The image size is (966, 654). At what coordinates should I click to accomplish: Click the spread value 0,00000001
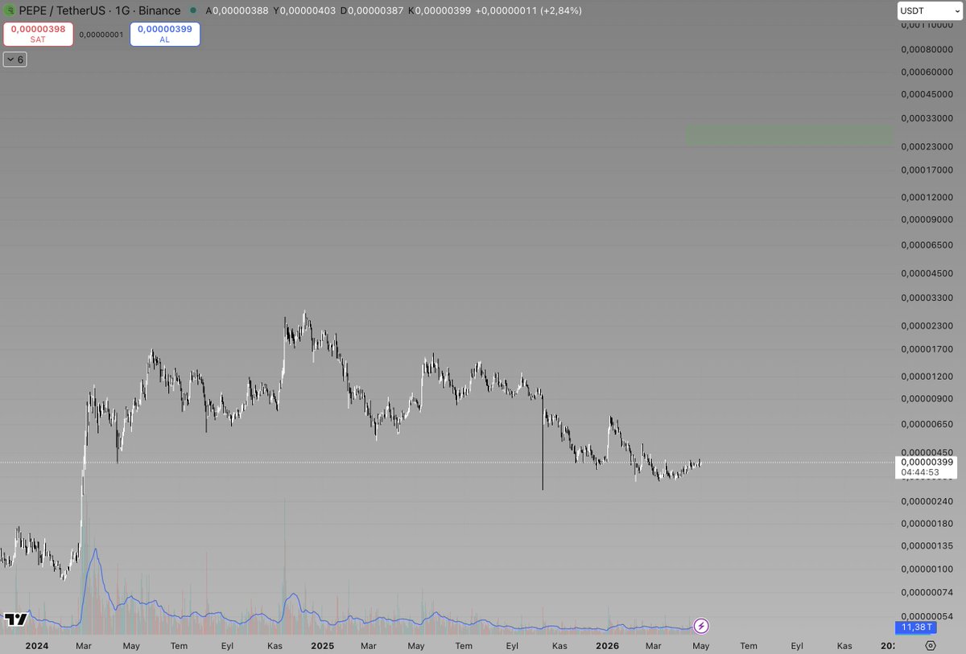[x=101, y=35]
